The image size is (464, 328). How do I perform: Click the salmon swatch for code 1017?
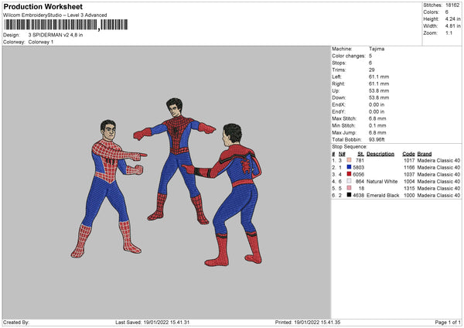(350, 160)
